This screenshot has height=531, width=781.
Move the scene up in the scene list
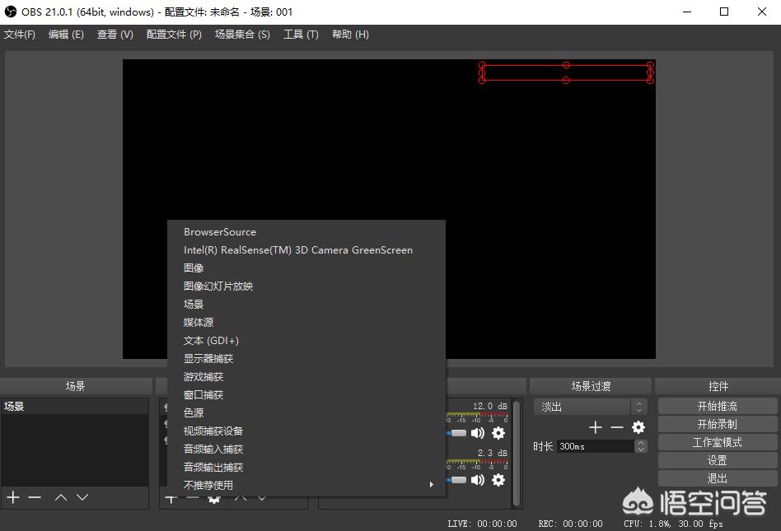tap(61, 497)
